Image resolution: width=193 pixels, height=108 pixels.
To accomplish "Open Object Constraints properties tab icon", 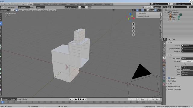I will [x=164, y=78].
